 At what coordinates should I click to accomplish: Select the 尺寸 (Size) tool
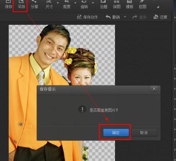(49, 5)
